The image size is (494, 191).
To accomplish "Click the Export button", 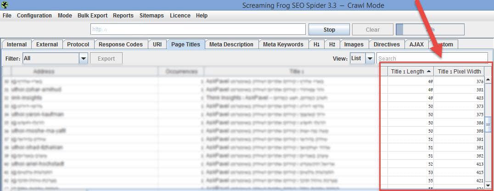I will 106,59.
